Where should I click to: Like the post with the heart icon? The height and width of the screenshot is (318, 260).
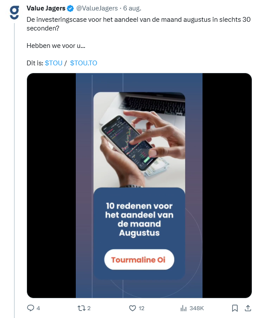point(132,308)
